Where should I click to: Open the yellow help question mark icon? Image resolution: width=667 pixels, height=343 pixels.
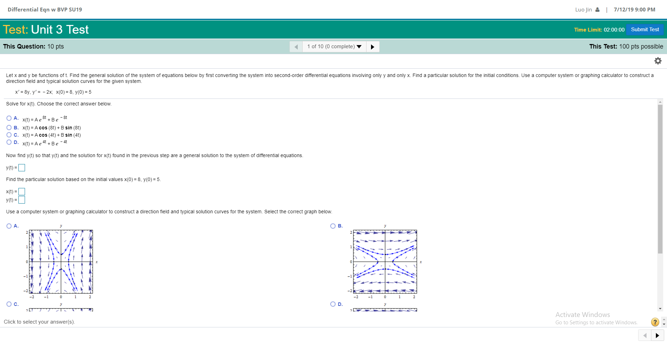655,322
